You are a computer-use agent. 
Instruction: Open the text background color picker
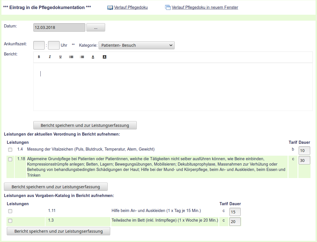tap(104, 57)
